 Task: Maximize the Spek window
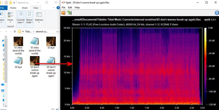207,2
